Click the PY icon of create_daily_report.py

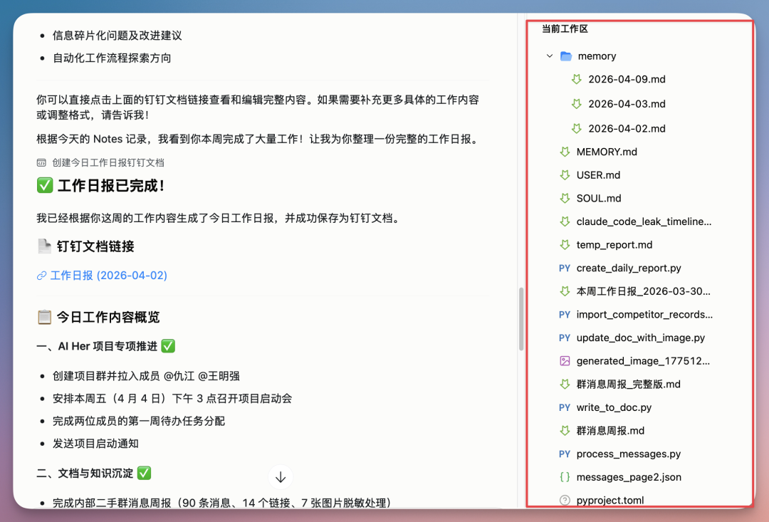pyautogui.click(x=565, y=268)
